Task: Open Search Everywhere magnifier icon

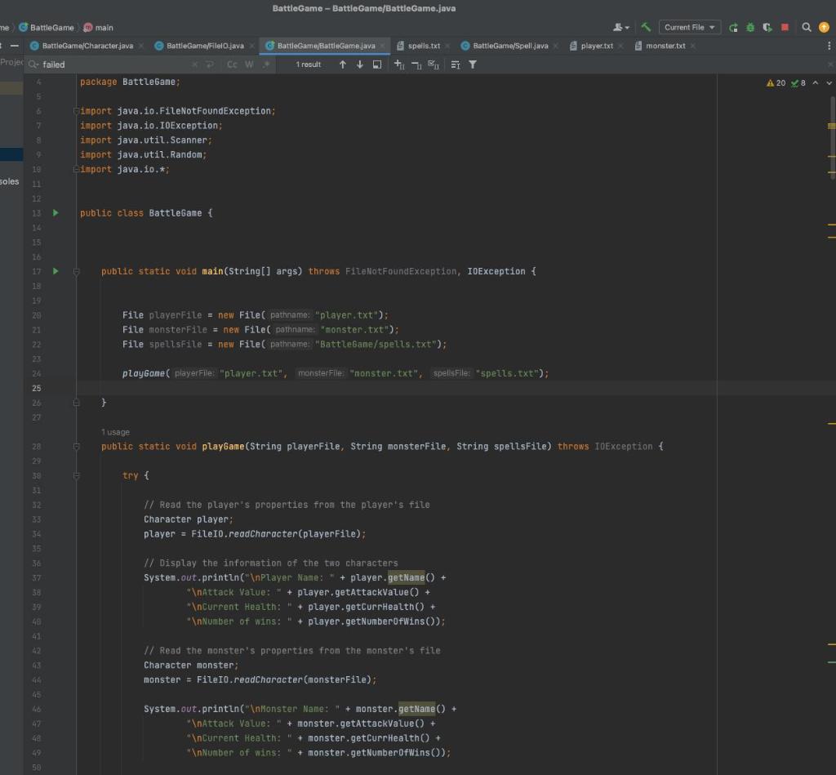Action: (x=806, y=27)
